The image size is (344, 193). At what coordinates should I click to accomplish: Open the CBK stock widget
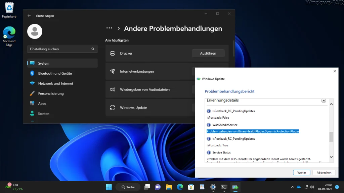pyautogui.click(x=14, y=187)
